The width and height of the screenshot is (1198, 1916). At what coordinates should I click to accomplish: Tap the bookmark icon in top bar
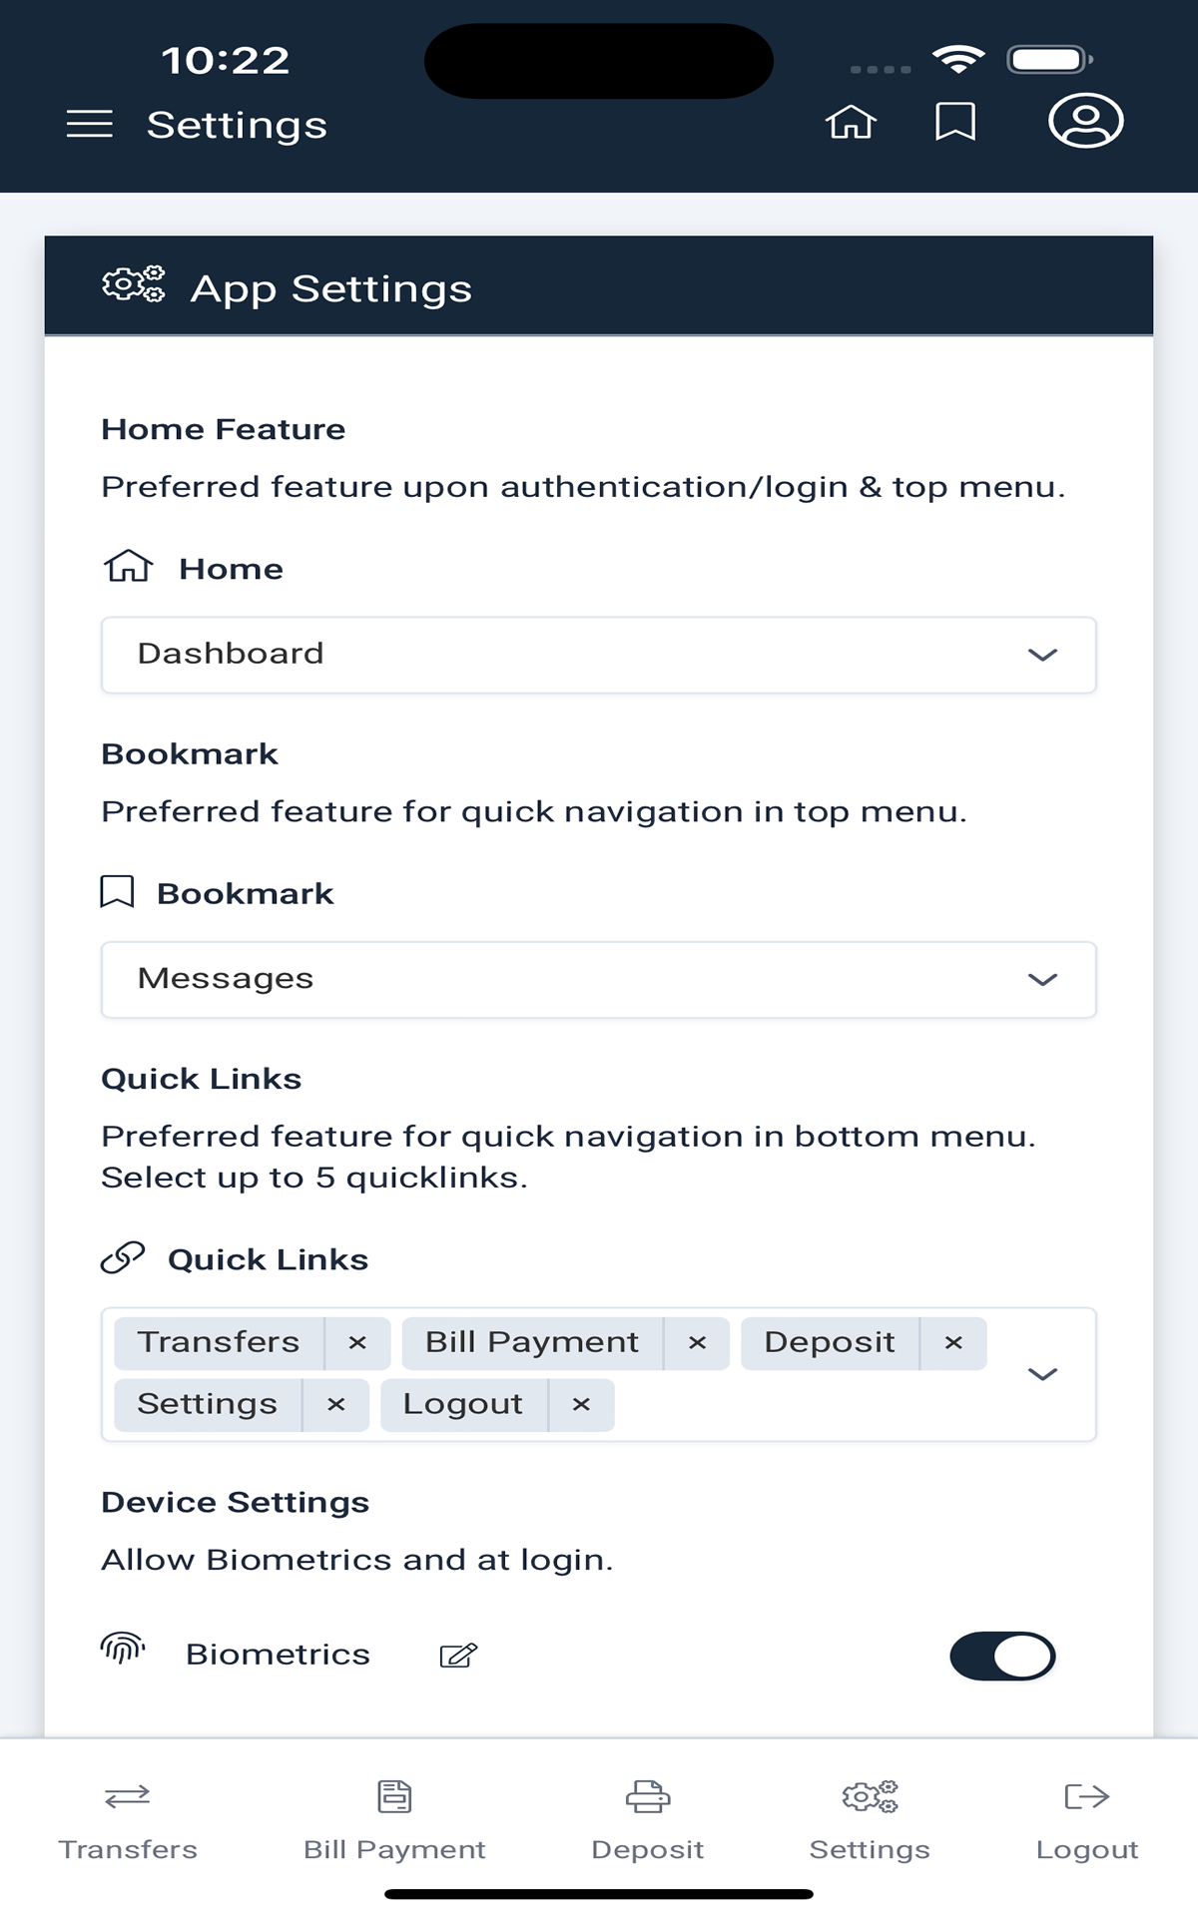pyautogui.click(x=954, y=122)
